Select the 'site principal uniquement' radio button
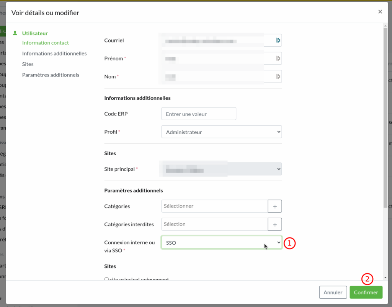This screenshot has width=392, height=307. [107, 279]
